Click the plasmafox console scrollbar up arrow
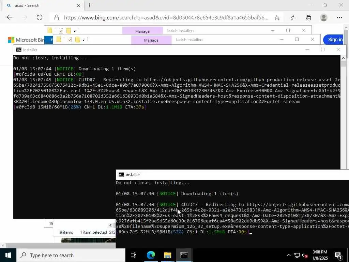 pyautogui.click(x=343, y=58)
